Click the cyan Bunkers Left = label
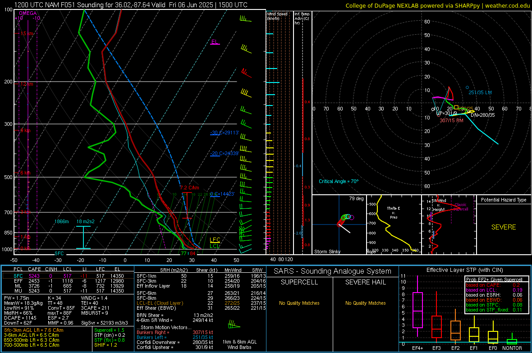Screen dimensions: 532x353 151,337
